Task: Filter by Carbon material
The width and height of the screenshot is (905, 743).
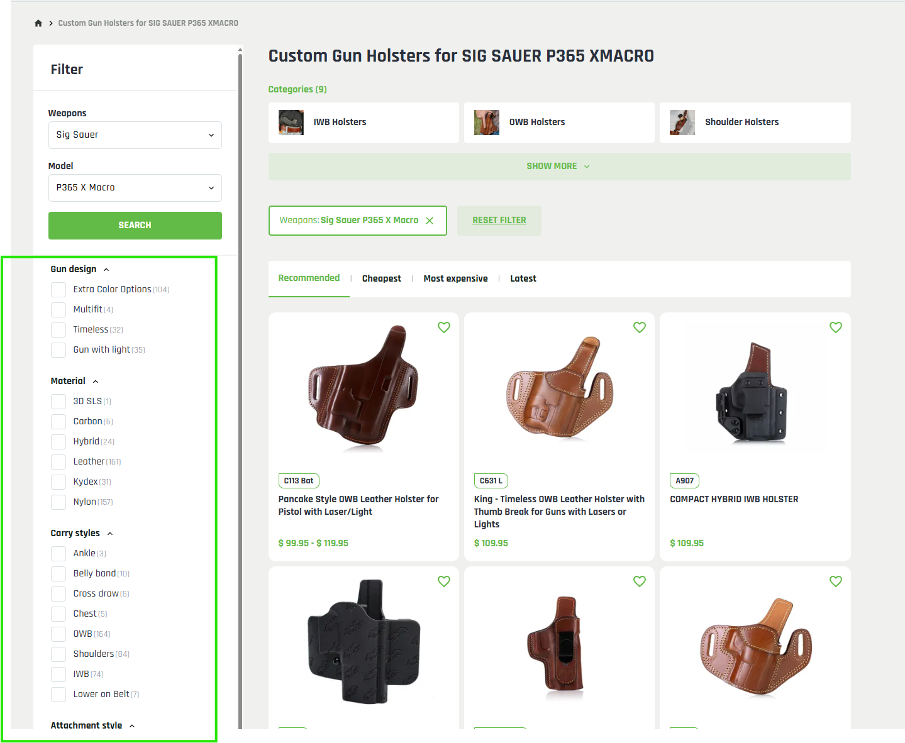Action: (x=58, y=422)
